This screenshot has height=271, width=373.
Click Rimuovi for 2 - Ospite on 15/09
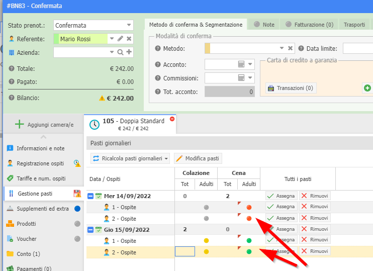tap(315, 251)
